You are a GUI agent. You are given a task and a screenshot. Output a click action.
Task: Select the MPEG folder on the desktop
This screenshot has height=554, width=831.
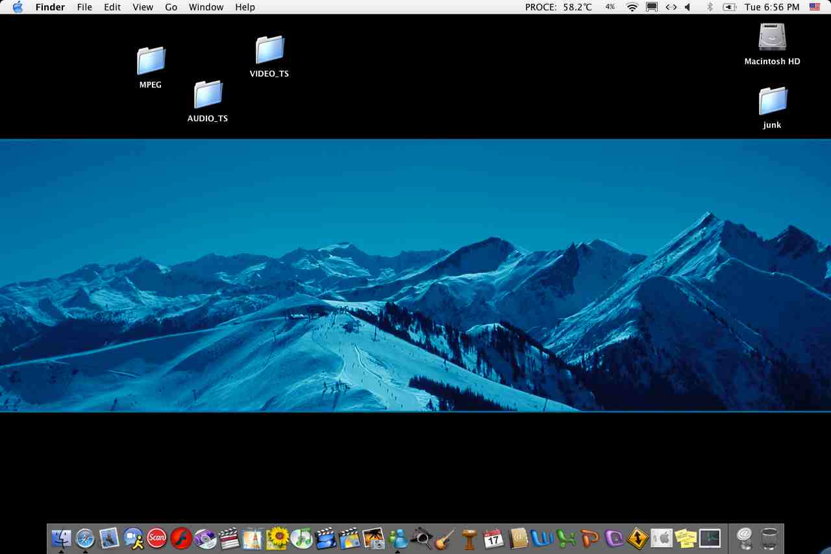click(x=151, y=68)
